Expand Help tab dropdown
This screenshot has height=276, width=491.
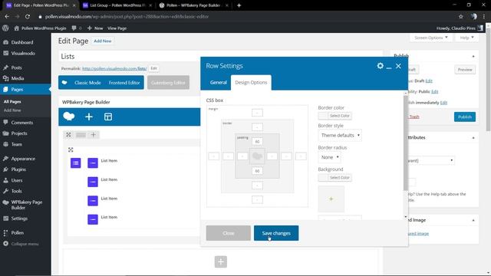point(466,38)
